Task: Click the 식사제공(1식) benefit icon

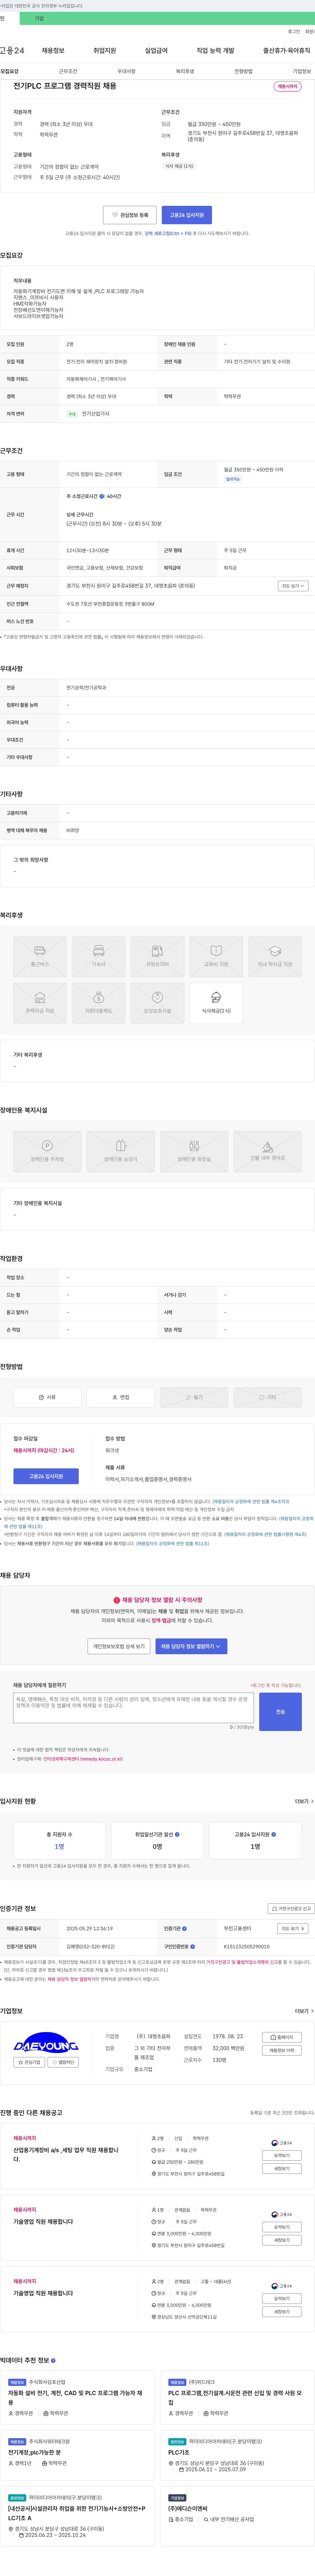Action: (x=216, y=1003)
